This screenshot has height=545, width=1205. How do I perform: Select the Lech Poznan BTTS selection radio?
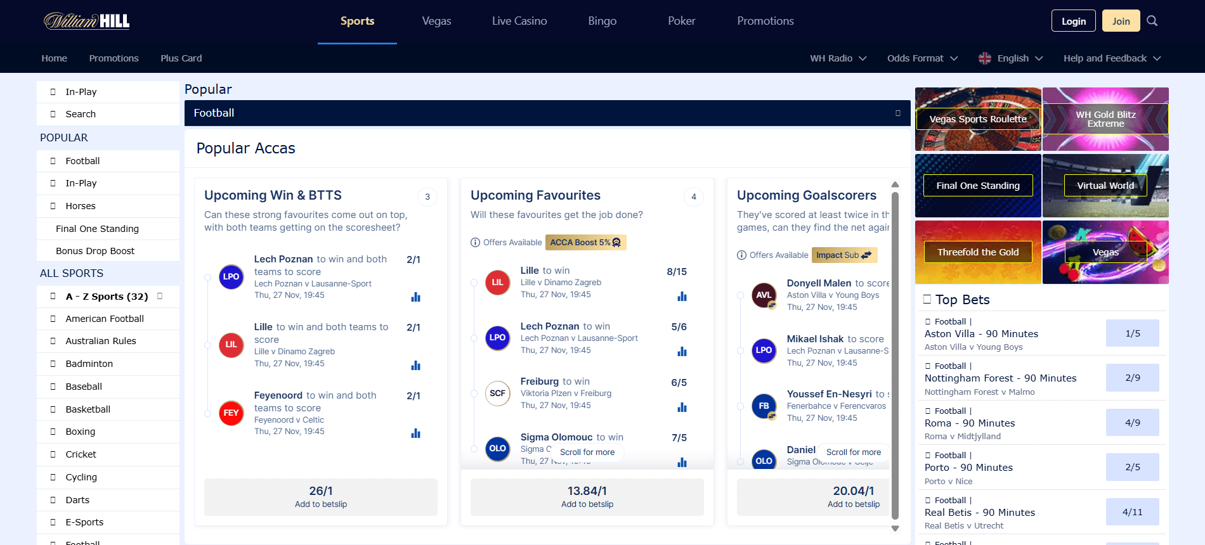[x=207, y=278]
